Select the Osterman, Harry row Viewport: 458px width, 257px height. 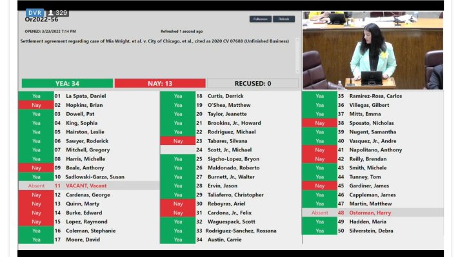(x=373, y=213)
